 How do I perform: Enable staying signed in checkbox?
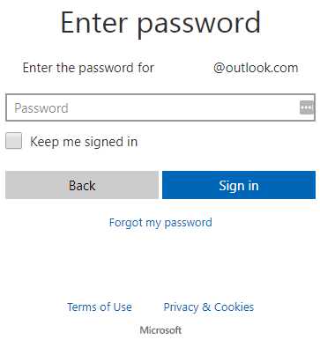click(13, 141)
